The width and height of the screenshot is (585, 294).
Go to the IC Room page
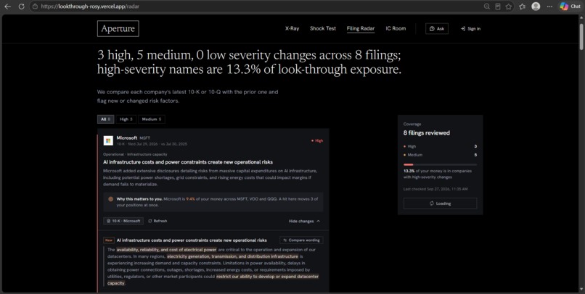tap(396, 28)
